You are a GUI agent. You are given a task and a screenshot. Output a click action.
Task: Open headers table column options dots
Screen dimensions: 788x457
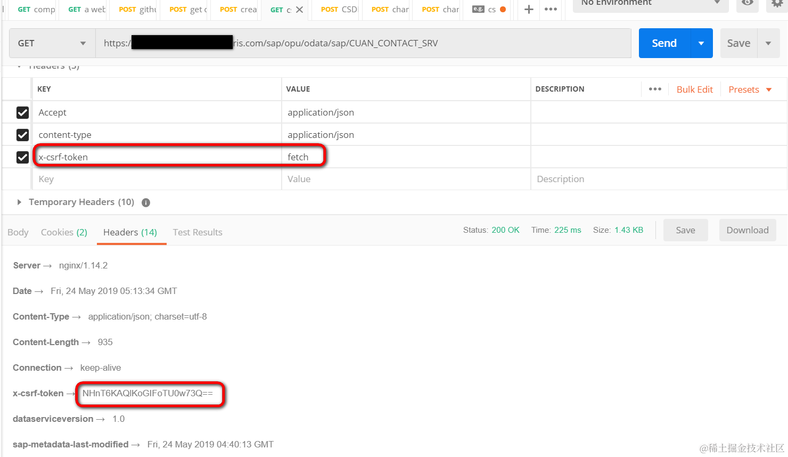pos(655,89)
